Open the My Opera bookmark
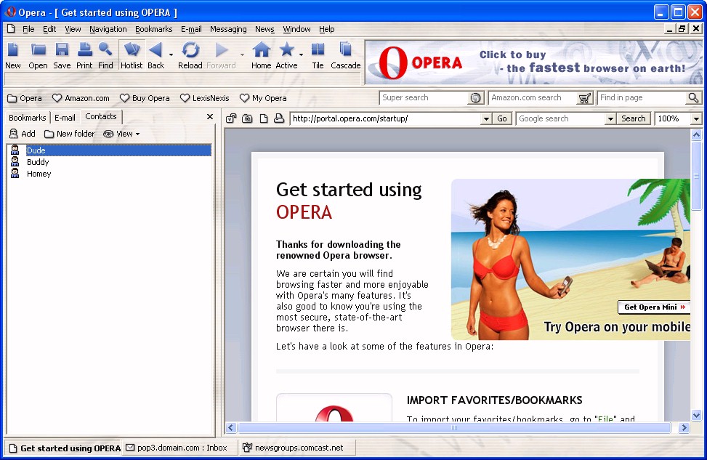The width and height of the screenshot is (707, 460). 263,98
